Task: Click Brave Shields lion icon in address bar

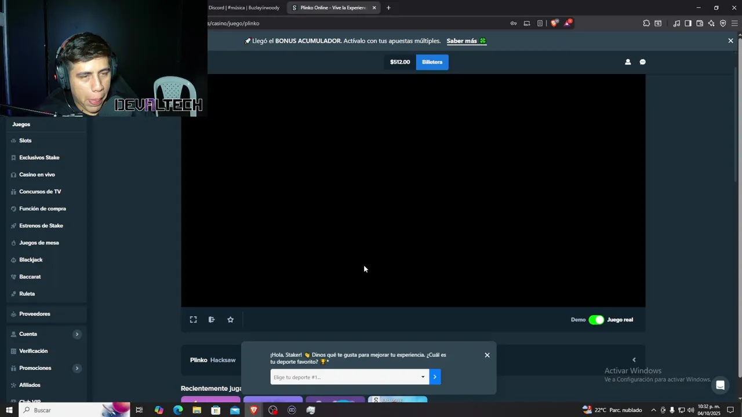Action: point(554,23)
